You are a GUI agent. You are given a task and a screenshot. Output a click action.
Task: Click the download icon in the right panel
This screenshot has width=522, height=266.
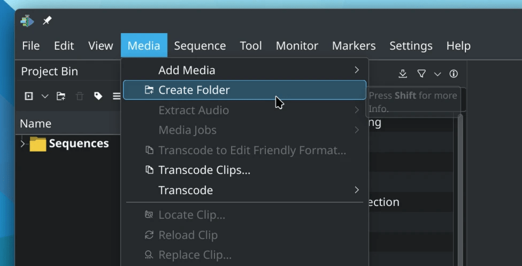click(403, 74)
